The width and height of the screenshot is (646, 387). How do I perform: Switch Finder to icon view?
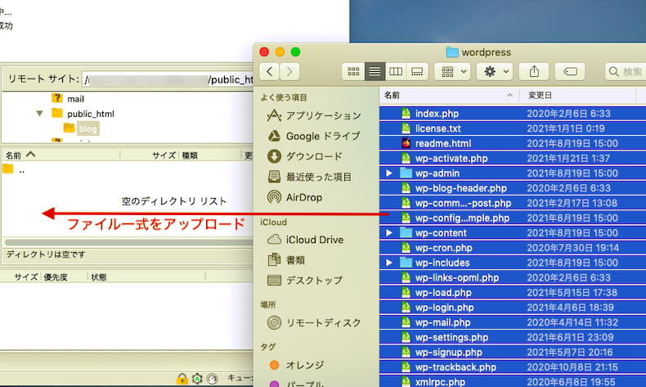[353, 71]
